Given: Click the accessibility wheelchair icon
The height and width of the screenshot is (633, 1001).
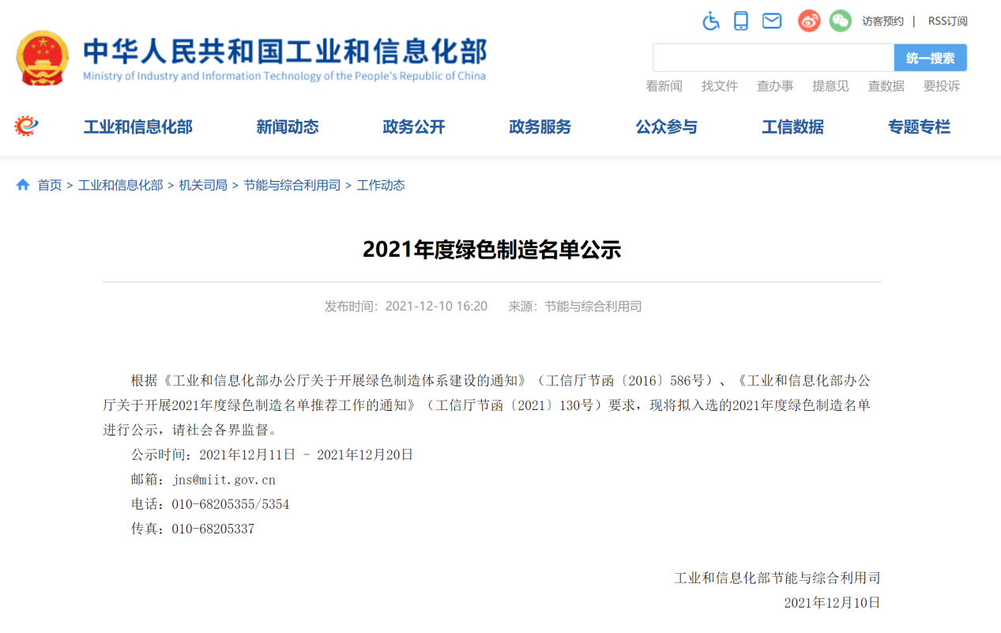Looking at the screenshot, I should (711, 21).
